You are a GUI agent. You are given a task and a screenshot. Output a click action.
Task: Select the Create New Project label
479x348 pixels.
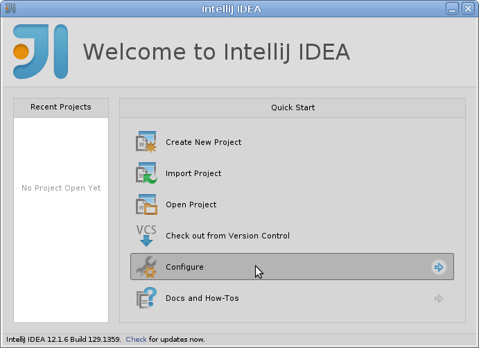coord(203,142)
